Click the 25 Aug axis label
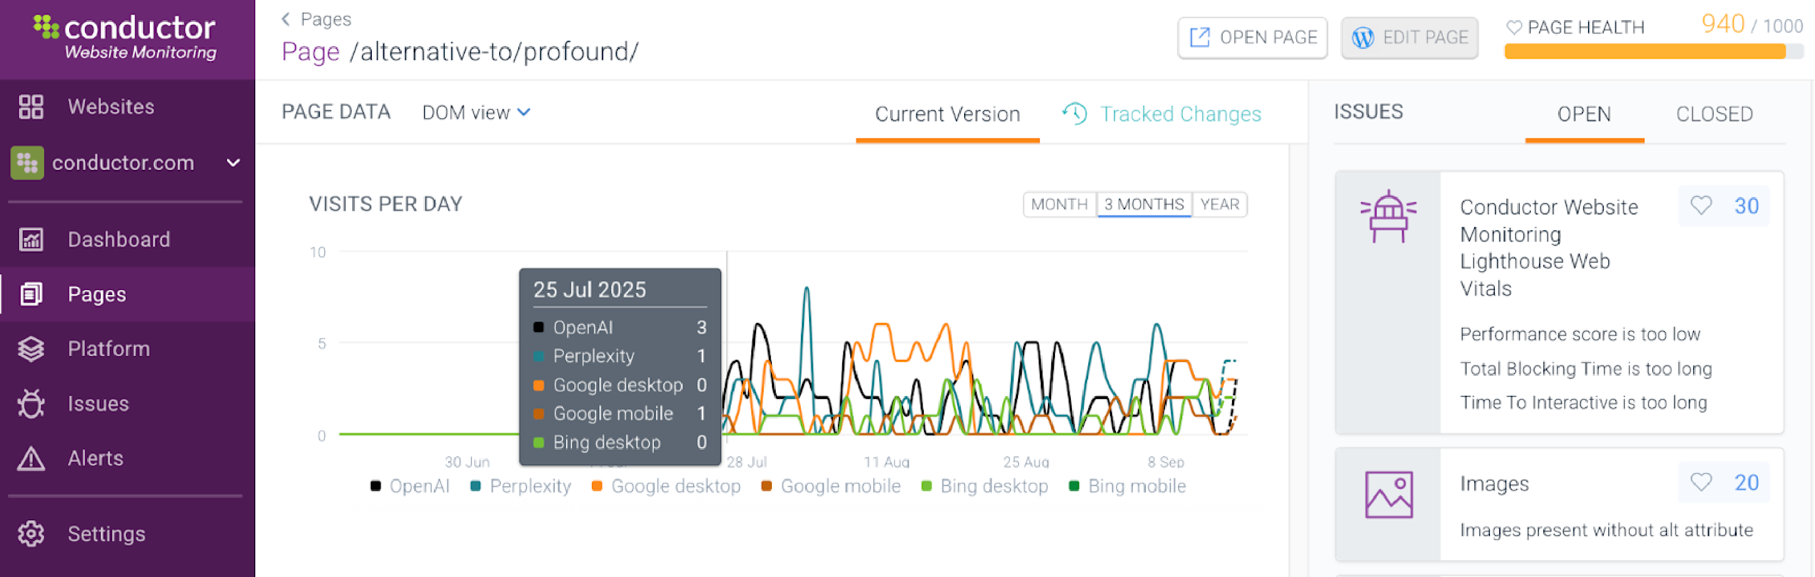This screenshot has width=1815, height=577. click(x=1026, y=462)
